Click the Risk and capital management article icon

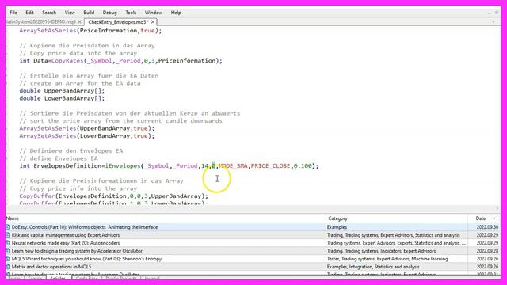[x=8, y=235]
